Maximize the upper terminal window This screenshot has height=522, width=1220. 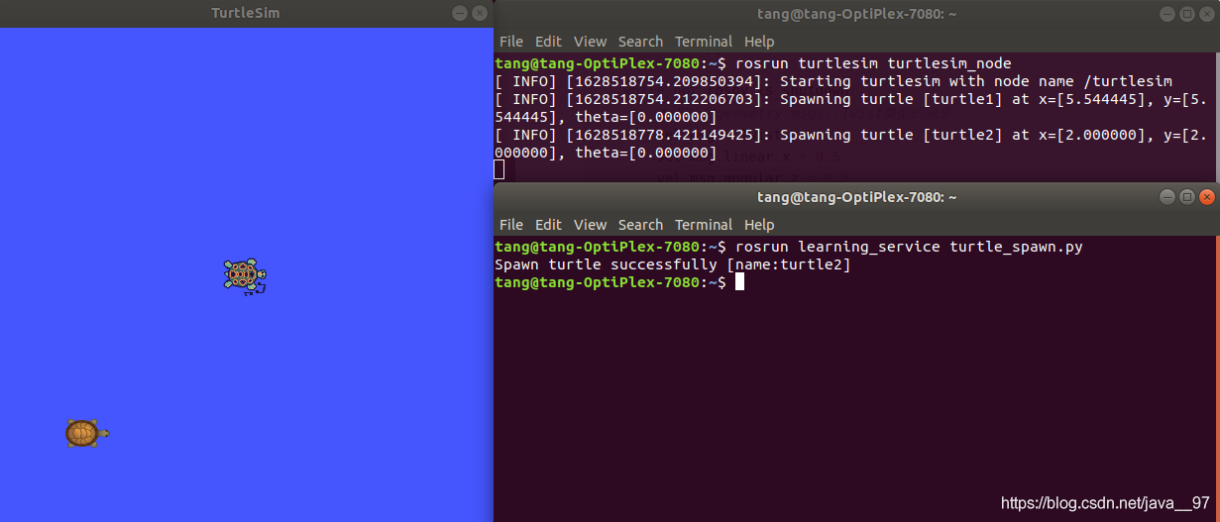[x=1187, y=13]
